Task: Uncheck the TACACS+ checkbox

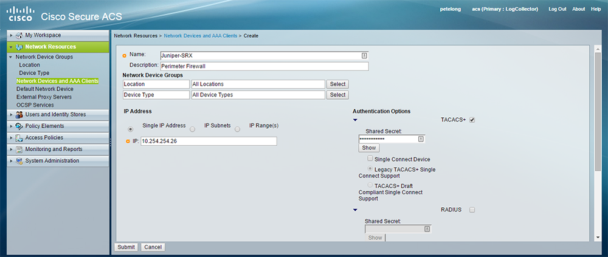Action: [x=472, y=120]
